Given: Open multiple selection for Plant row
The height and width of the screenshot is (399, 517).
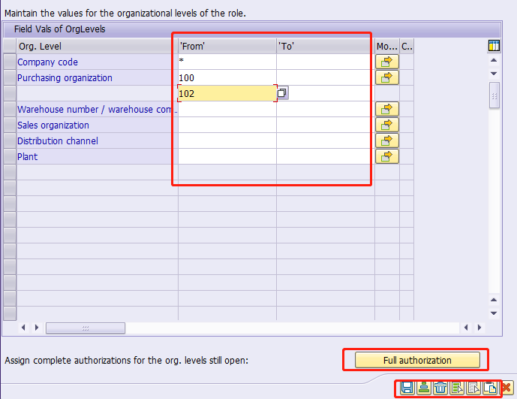Looking at the screenshot, I should [387, 156].
